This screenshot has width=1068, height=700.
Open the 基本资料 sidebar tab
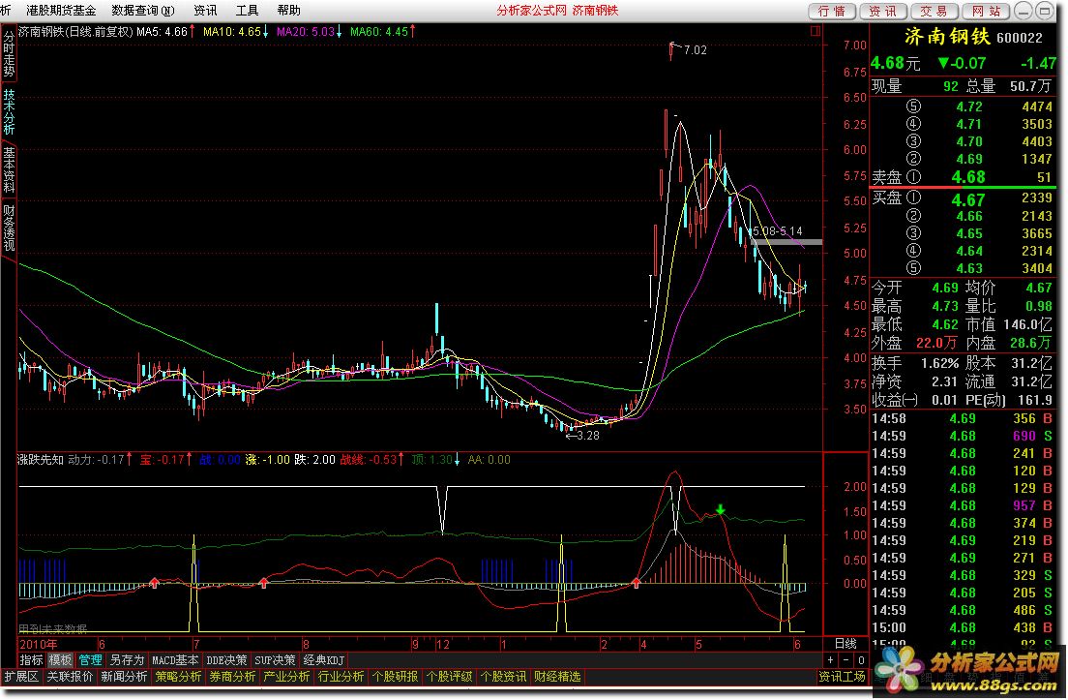click(9, 169)
